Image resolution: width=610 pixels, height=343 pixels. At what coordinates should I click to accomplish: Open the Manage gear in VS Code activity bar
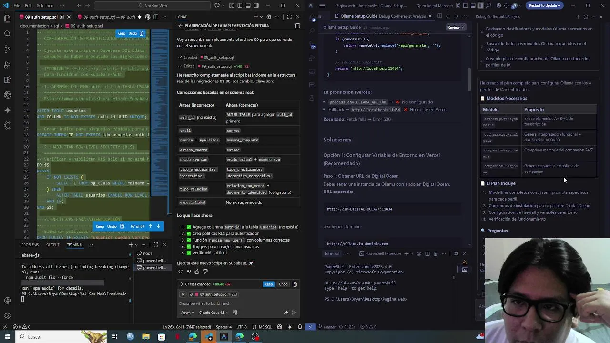coord(7,316)
